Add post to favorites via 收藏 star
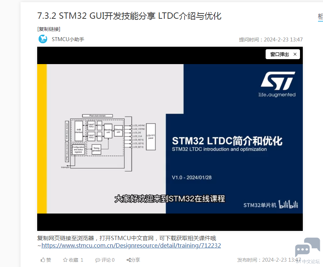 (73, 260)
